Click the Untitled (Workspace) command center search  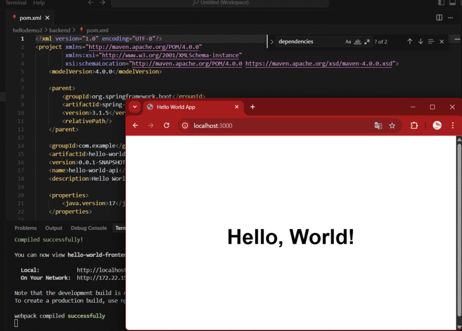(x=220, y=3)
